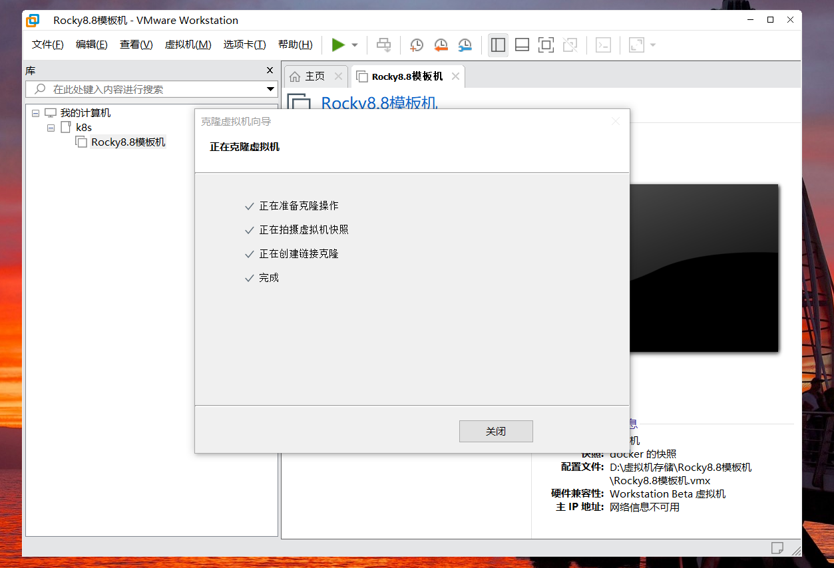Screen dimensions: 834x568
Task: Click the 正在克隆虚拟机 wizard heading
Action: coord(244,147)
